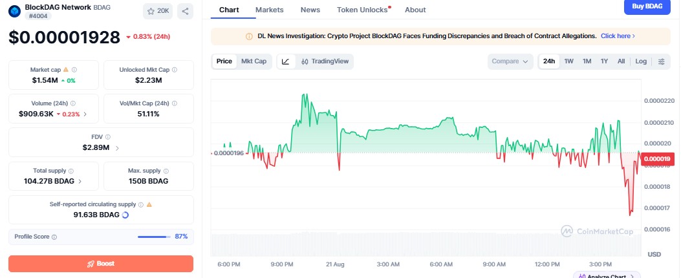Expand FDV chevron arrow
This screenshot has width=681, height=278.
click(117, 148)
